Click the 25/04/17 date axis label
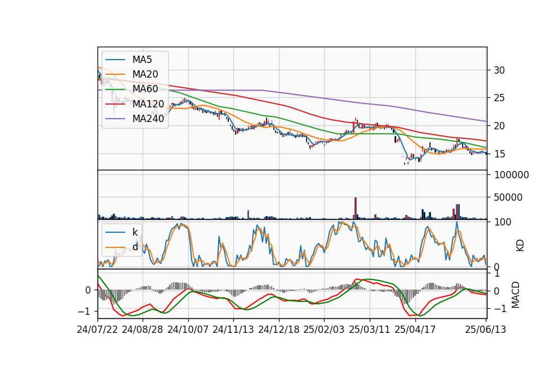The image size is (541, 388). (x=415, y=330)
